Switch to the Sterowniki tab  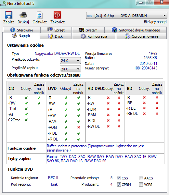[22, 30]
